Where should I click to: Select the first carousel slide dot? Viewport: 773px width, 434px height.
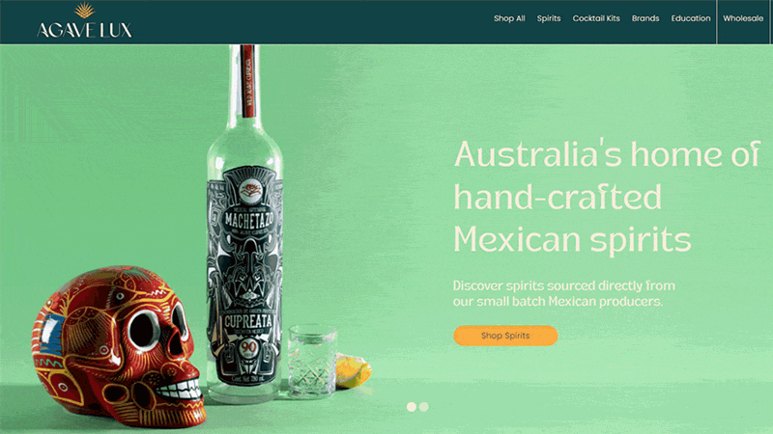tap(412, 407)
